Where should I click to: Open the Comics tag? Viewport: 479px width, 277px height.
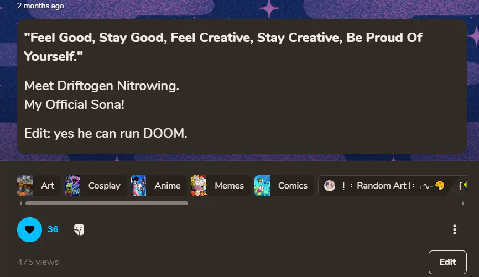284,186
